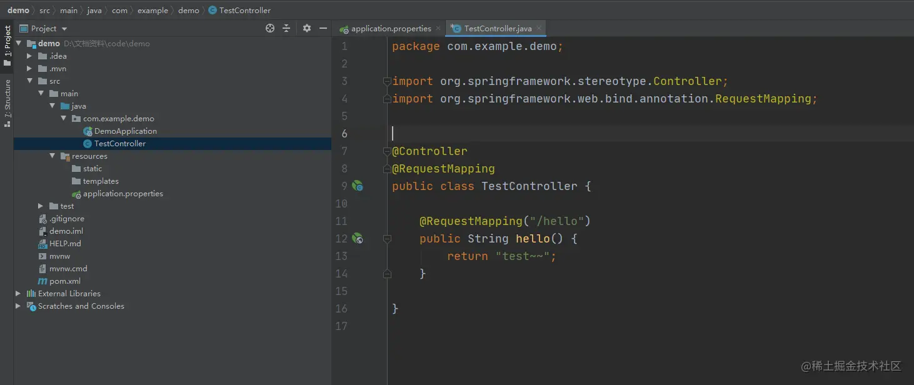Select the mvnw file

59,256
